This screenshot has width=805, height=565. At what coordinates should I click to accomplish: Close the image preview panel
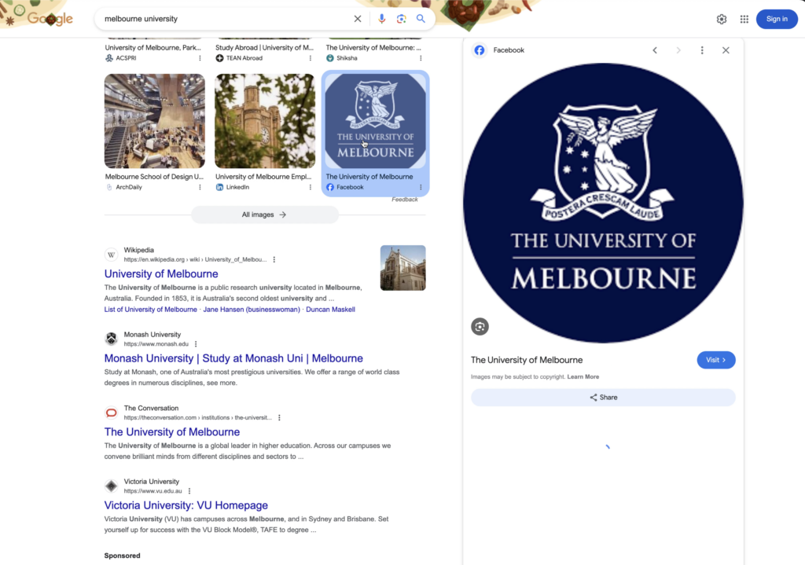click(x=726, y=50)
